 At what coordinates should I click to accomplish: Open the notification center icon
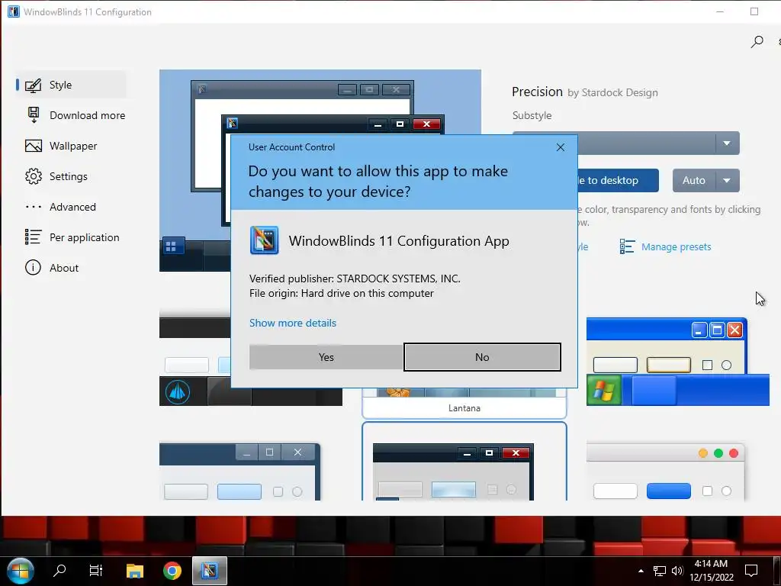click(750, 571)
